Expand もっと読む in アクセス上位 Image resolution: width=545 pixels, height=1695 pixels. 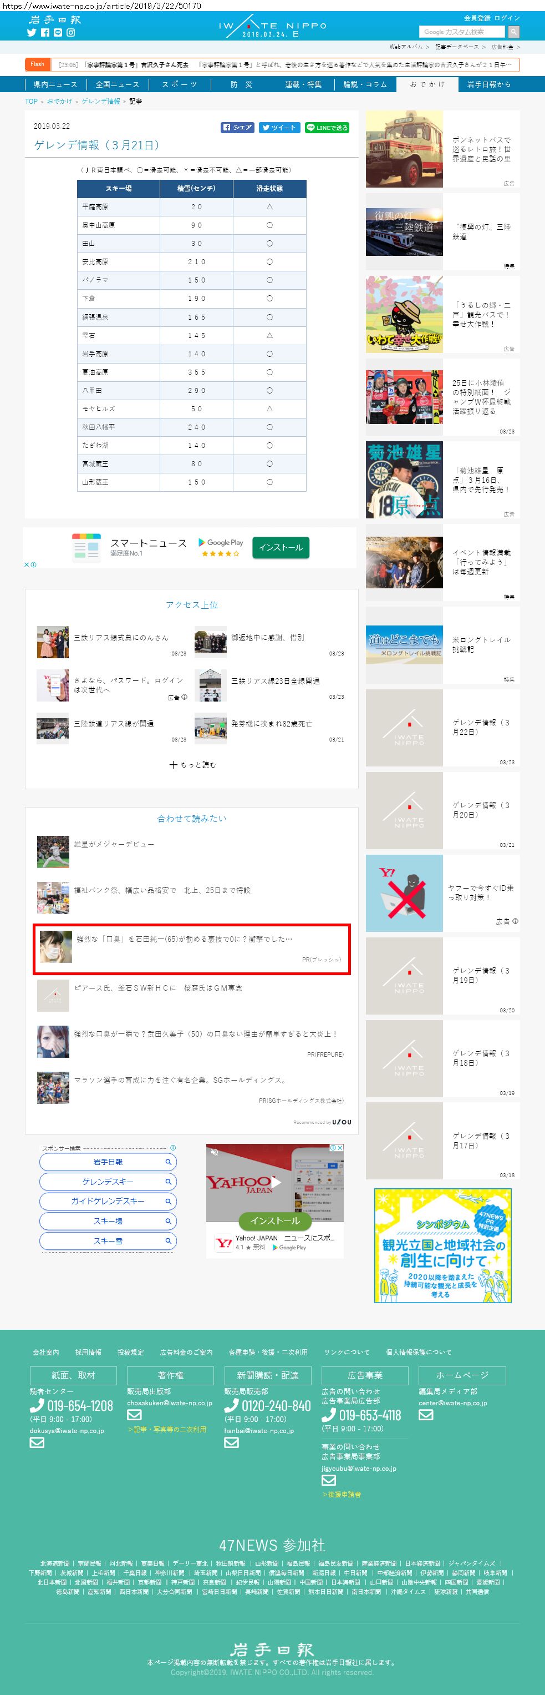(x=192, y=765)
